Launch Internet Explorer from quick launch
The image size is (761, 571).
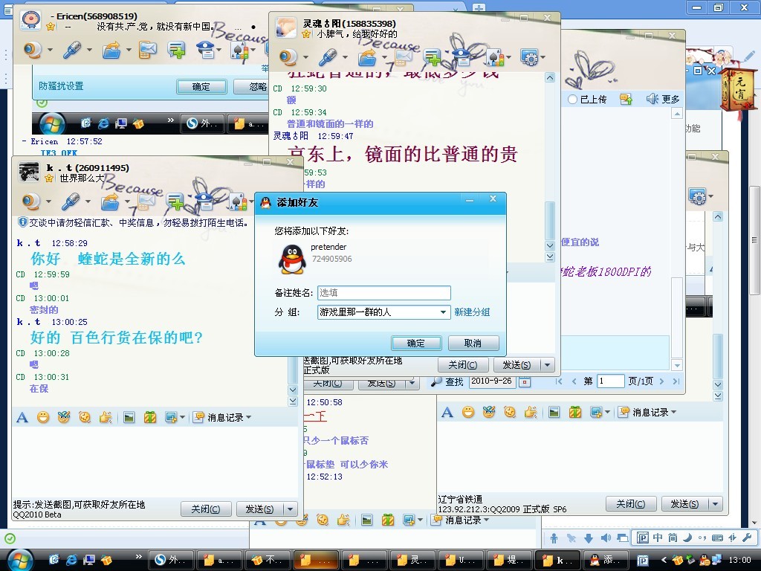click(x=71, y=560)
